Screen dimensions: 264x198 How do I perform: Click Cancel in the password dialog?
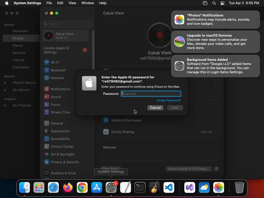pos(155,108)
